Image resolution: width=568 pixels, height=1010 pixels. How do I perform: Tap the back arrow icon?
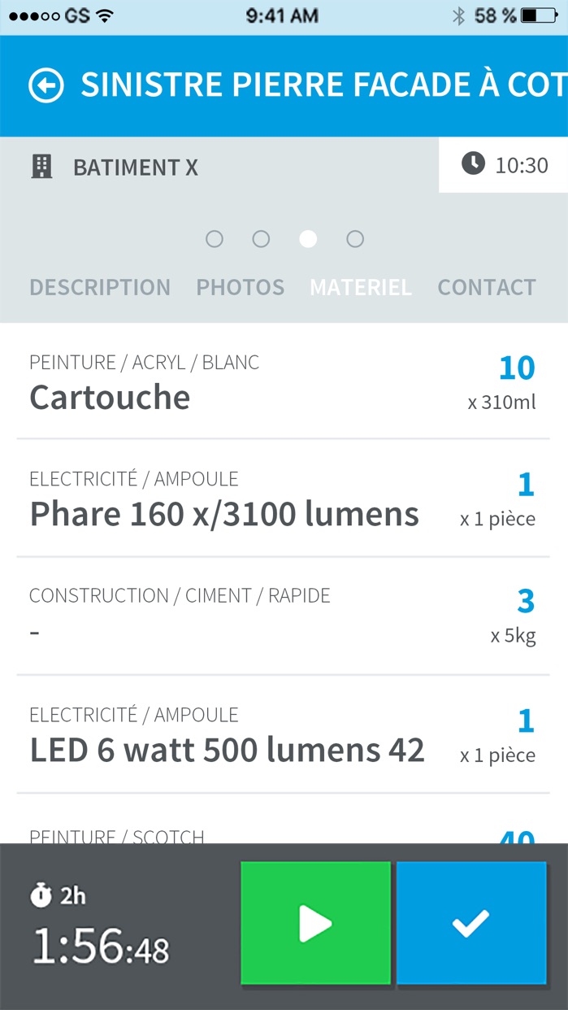click(46, 85)
